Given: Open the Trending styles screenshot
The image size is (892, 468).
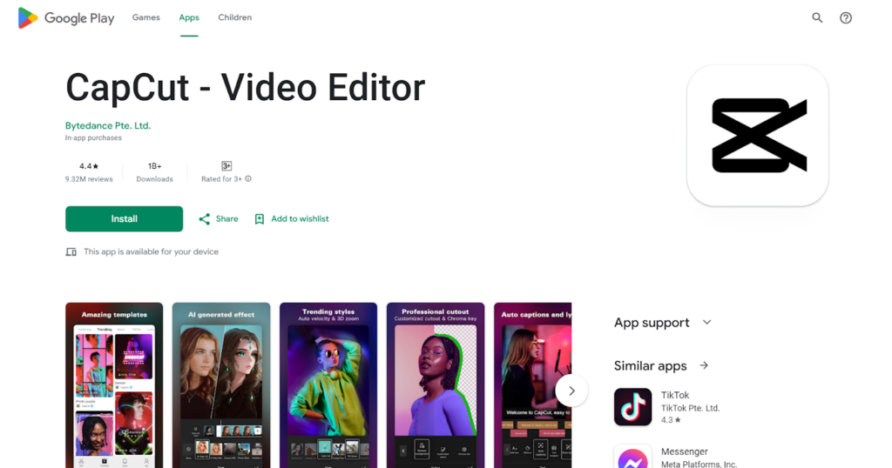Looking at the screenshot, I should pos(328,385).
